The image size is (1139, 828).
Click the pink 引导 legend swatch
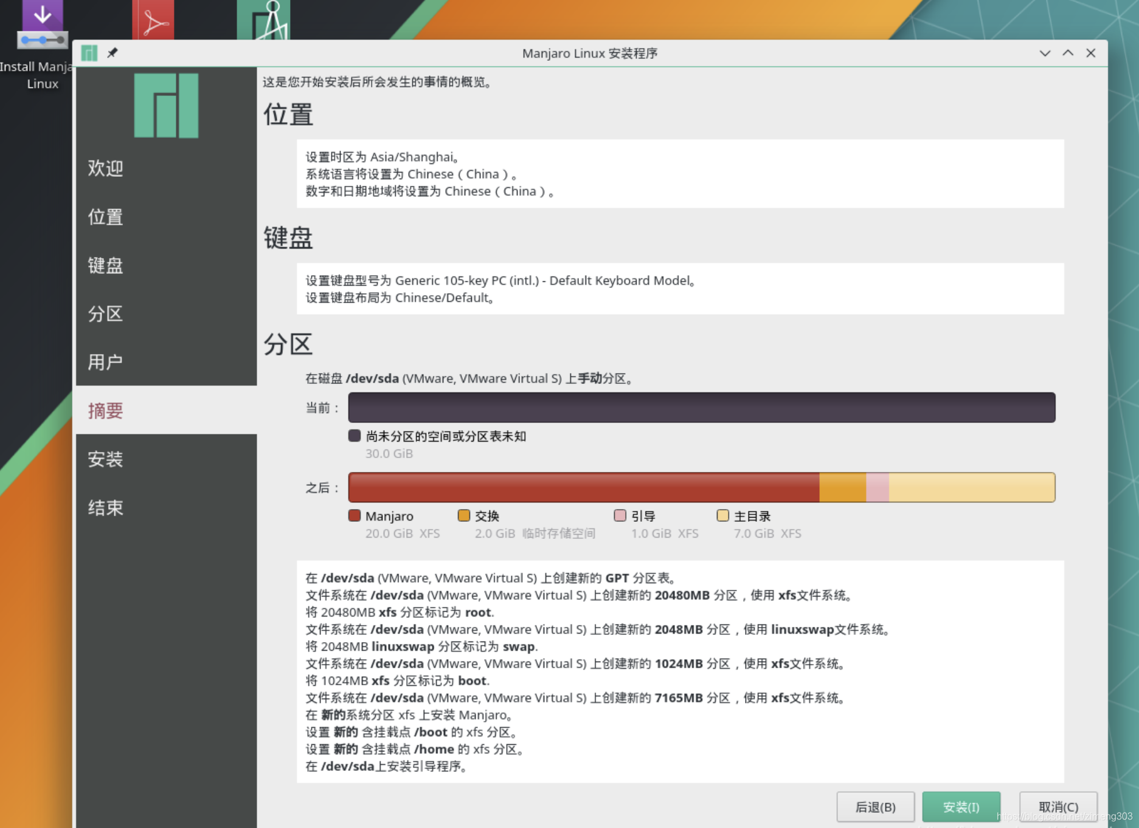pos(620,516)
